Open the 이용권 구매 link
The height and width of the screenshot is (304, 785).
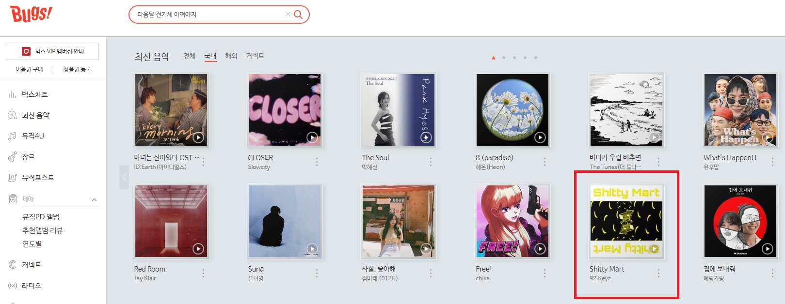tap(29, 70)
